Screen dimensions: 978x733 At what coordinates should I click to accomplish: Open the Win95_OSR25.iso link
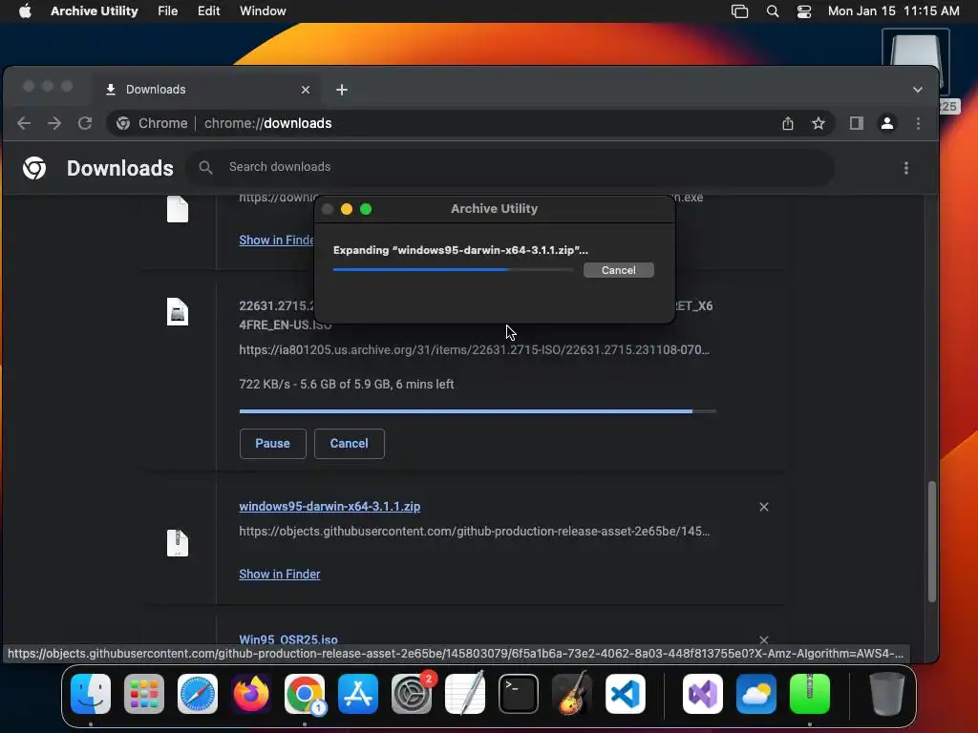[288, 639]
